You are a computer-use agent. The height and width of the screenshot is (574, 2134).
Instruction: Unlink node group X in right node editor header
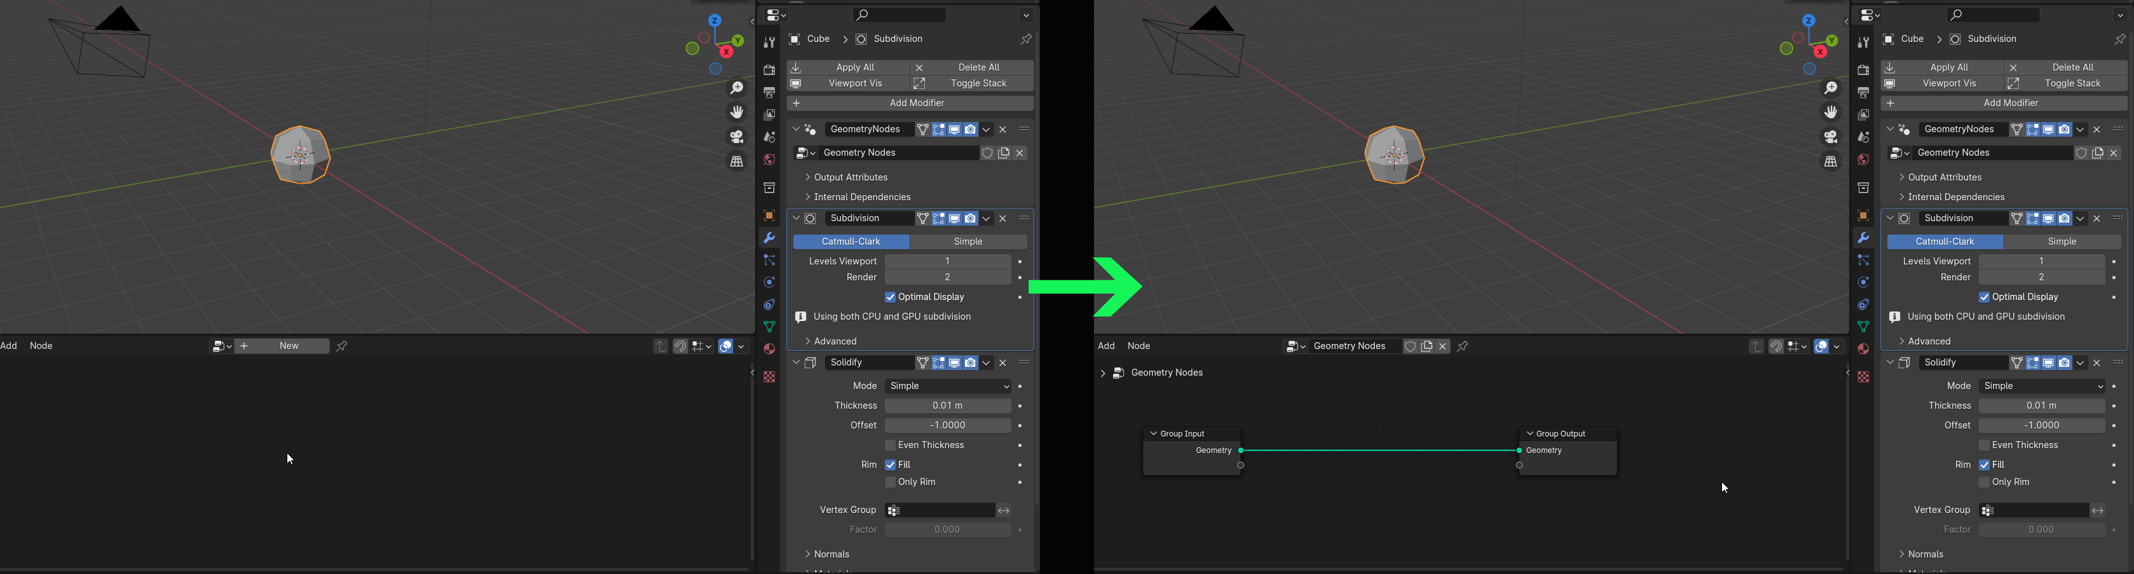pos(1443,347)
